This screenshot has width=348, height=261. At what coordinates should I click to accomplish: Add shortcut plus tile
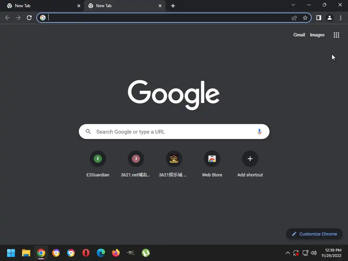click(x=250, y=164)
